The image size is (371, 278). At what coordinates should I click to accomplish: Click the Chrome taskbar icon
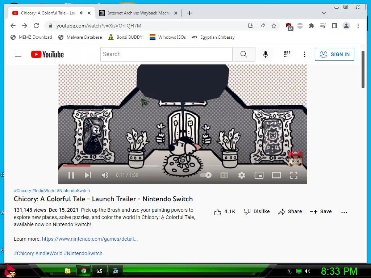pos(84,271)
